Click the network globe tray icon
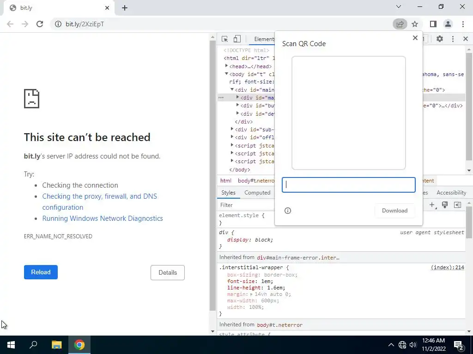This screenshot has width=473, height=354. (402, 345)
